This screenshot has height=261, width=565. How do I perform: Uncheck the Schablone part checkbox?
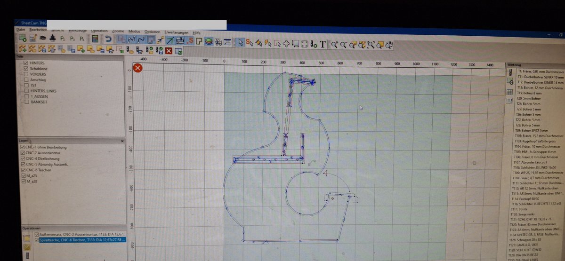[x=26, y=68]
